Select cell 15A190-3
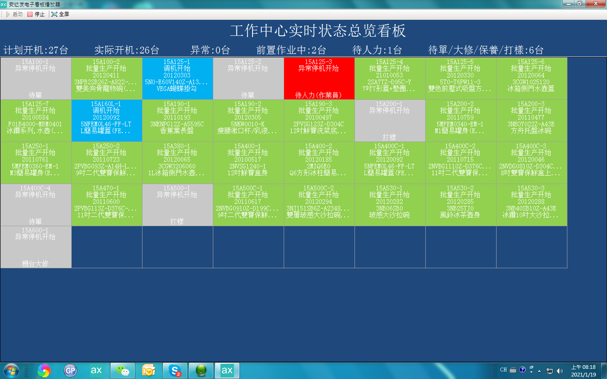This screenshot has height=379, width=607. [319, 120]
